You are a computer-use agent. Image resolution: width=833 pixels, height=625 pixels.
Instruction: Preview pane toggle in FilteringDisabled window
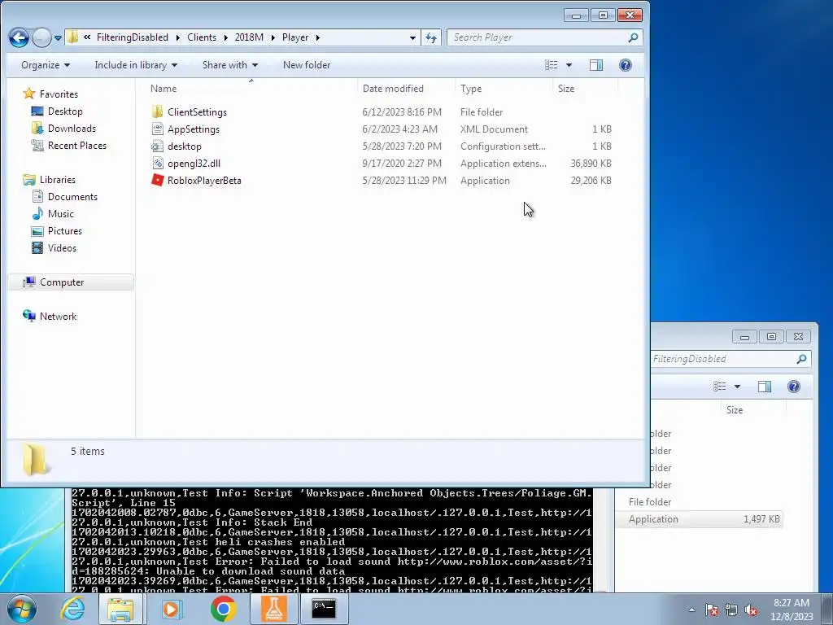[765, 387]
